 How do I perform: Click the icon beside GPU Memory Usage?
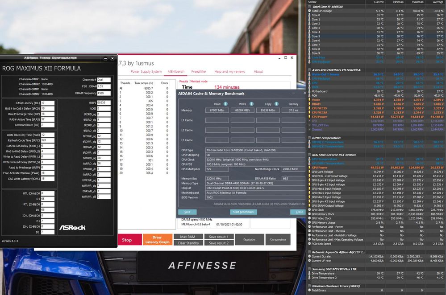pos(309,223)
